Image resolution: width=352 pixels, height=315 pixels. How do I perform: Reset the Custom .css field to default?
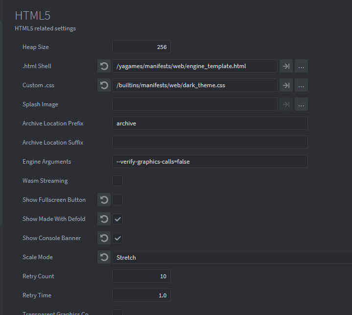click(104, 85)
